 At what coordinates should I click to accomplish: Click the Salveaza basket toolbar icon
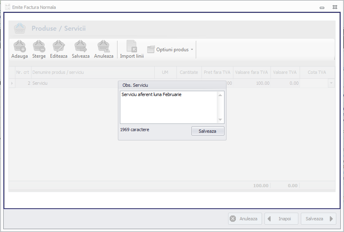click(x=81, y=46)
